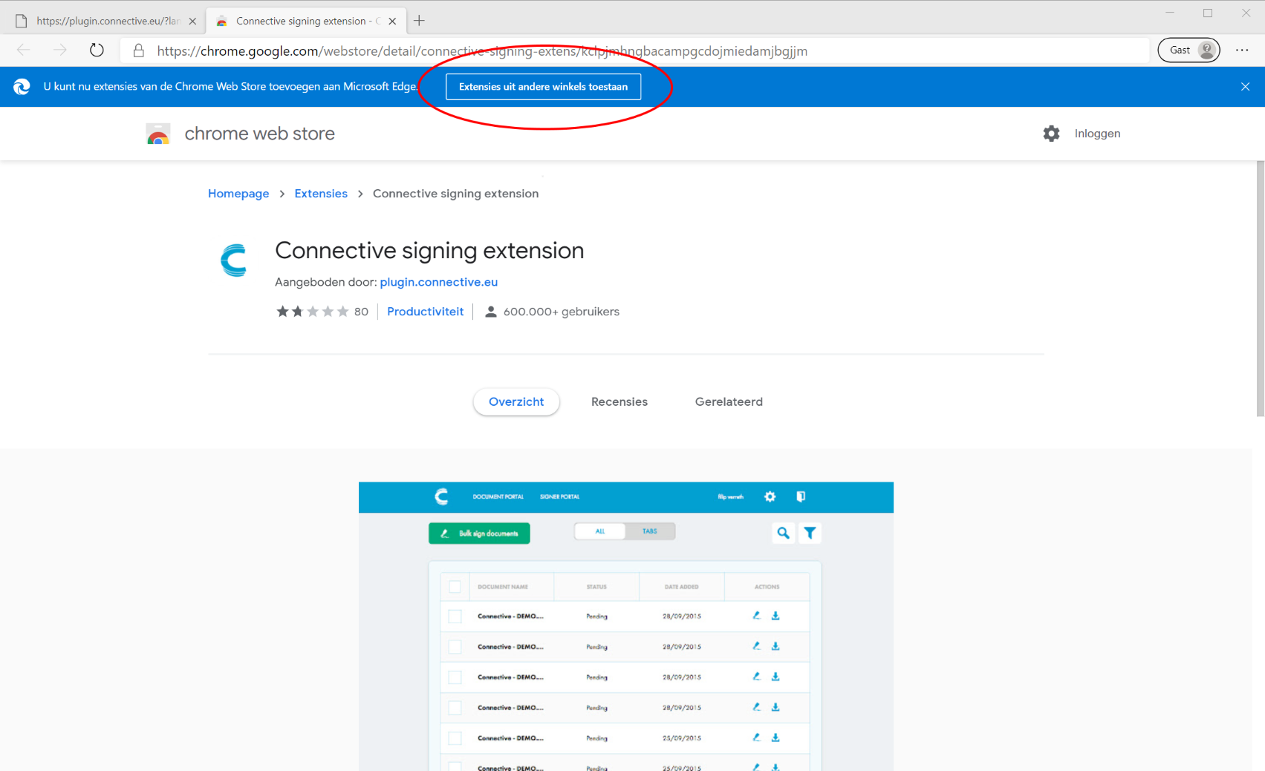This screenshot has height=771, width=1265.
Task: Close the Connective signing extension tab
Action: coord(392,22)
